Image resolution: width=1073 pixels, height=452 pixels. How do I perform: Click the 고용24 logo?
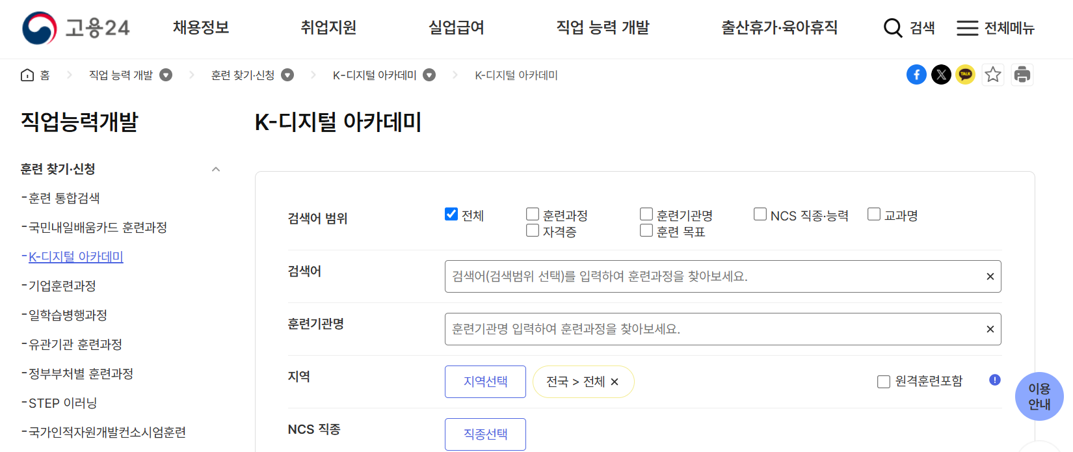pos(76,28)
